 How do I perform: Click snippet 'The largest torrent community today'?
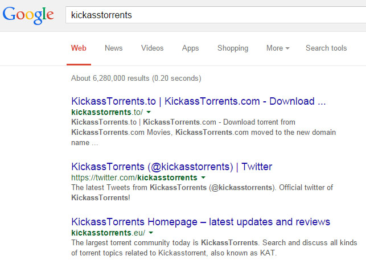(x=134, y=242)
